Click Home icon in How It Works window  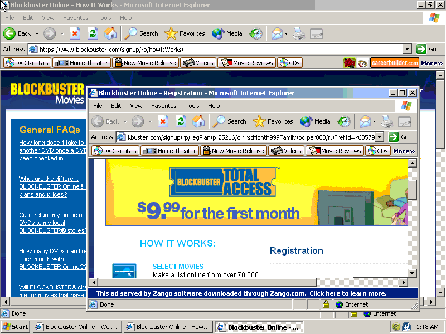tap(110, 33)
